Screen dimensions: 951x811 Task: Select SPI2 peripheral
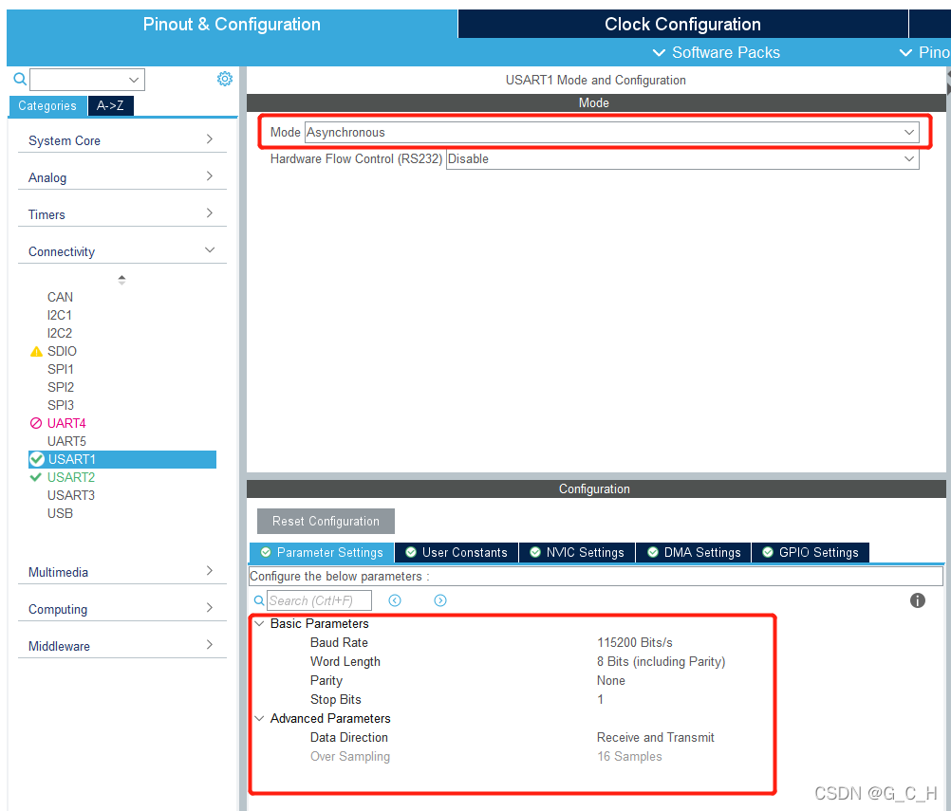tap(61, 387)
